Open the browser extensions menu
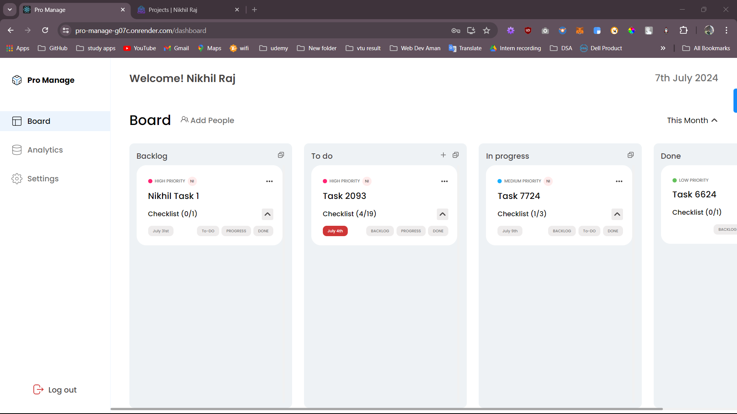The width and height of the screenshot is (737, 414). click(684, 30)
